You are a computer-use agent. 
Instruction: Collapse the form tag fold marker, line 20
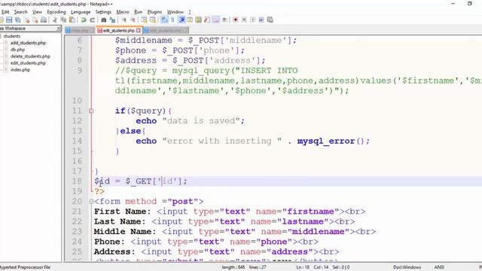pos(91,202)
